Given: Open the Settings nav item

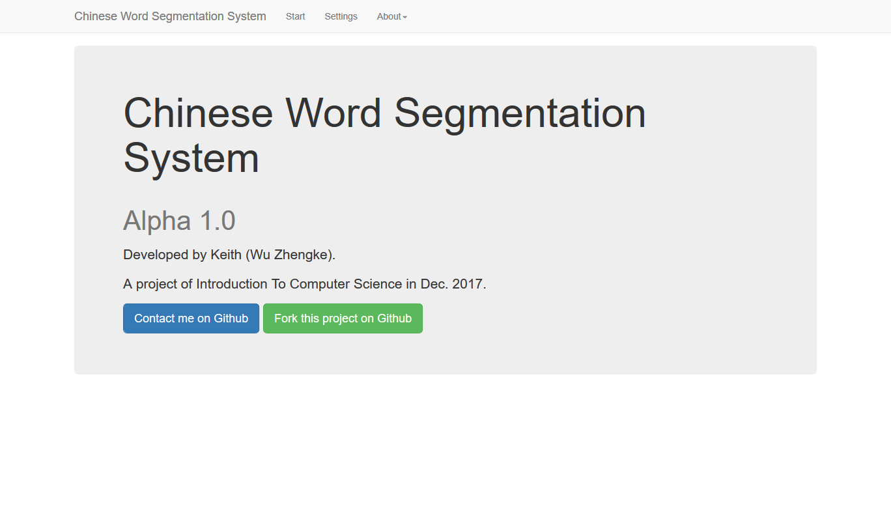Looking at the screenshot, I should coord(341,16).
